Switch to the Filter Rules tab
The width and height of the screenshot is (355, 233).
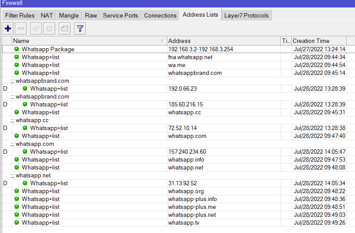point(20,15)
